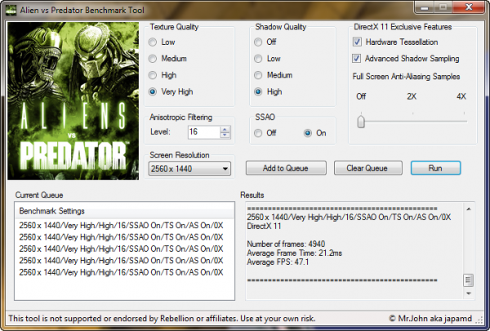Select Medium texture quality option
Viewport: 490px width, 331px height.
pos(154,59)
